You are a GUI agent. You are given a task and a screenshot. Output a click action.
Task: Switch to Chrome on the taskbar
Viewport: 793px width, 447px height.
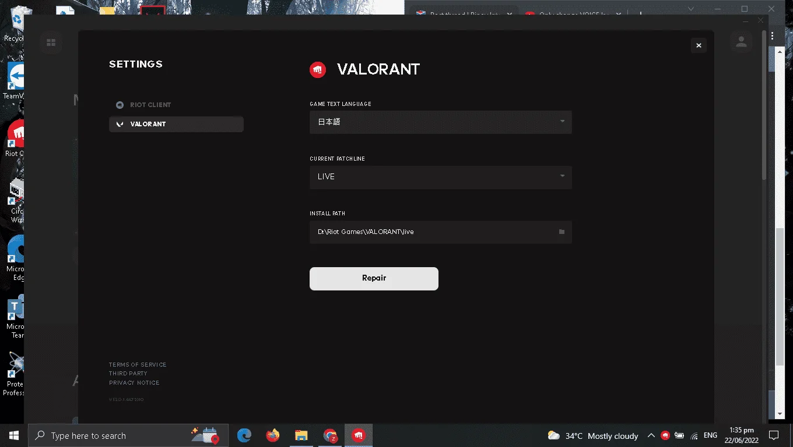pos(330,435)
